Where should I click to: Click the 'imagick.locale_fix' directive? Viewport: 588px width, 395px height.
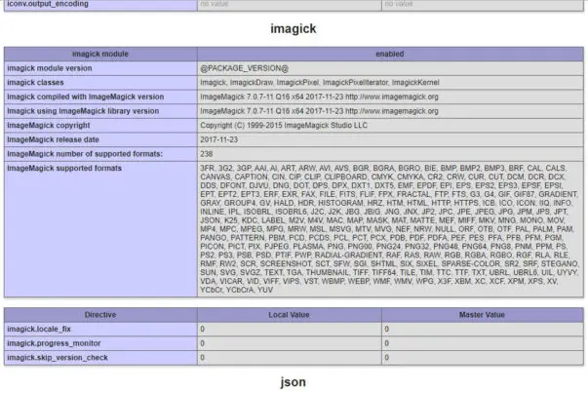pos(39,329)
